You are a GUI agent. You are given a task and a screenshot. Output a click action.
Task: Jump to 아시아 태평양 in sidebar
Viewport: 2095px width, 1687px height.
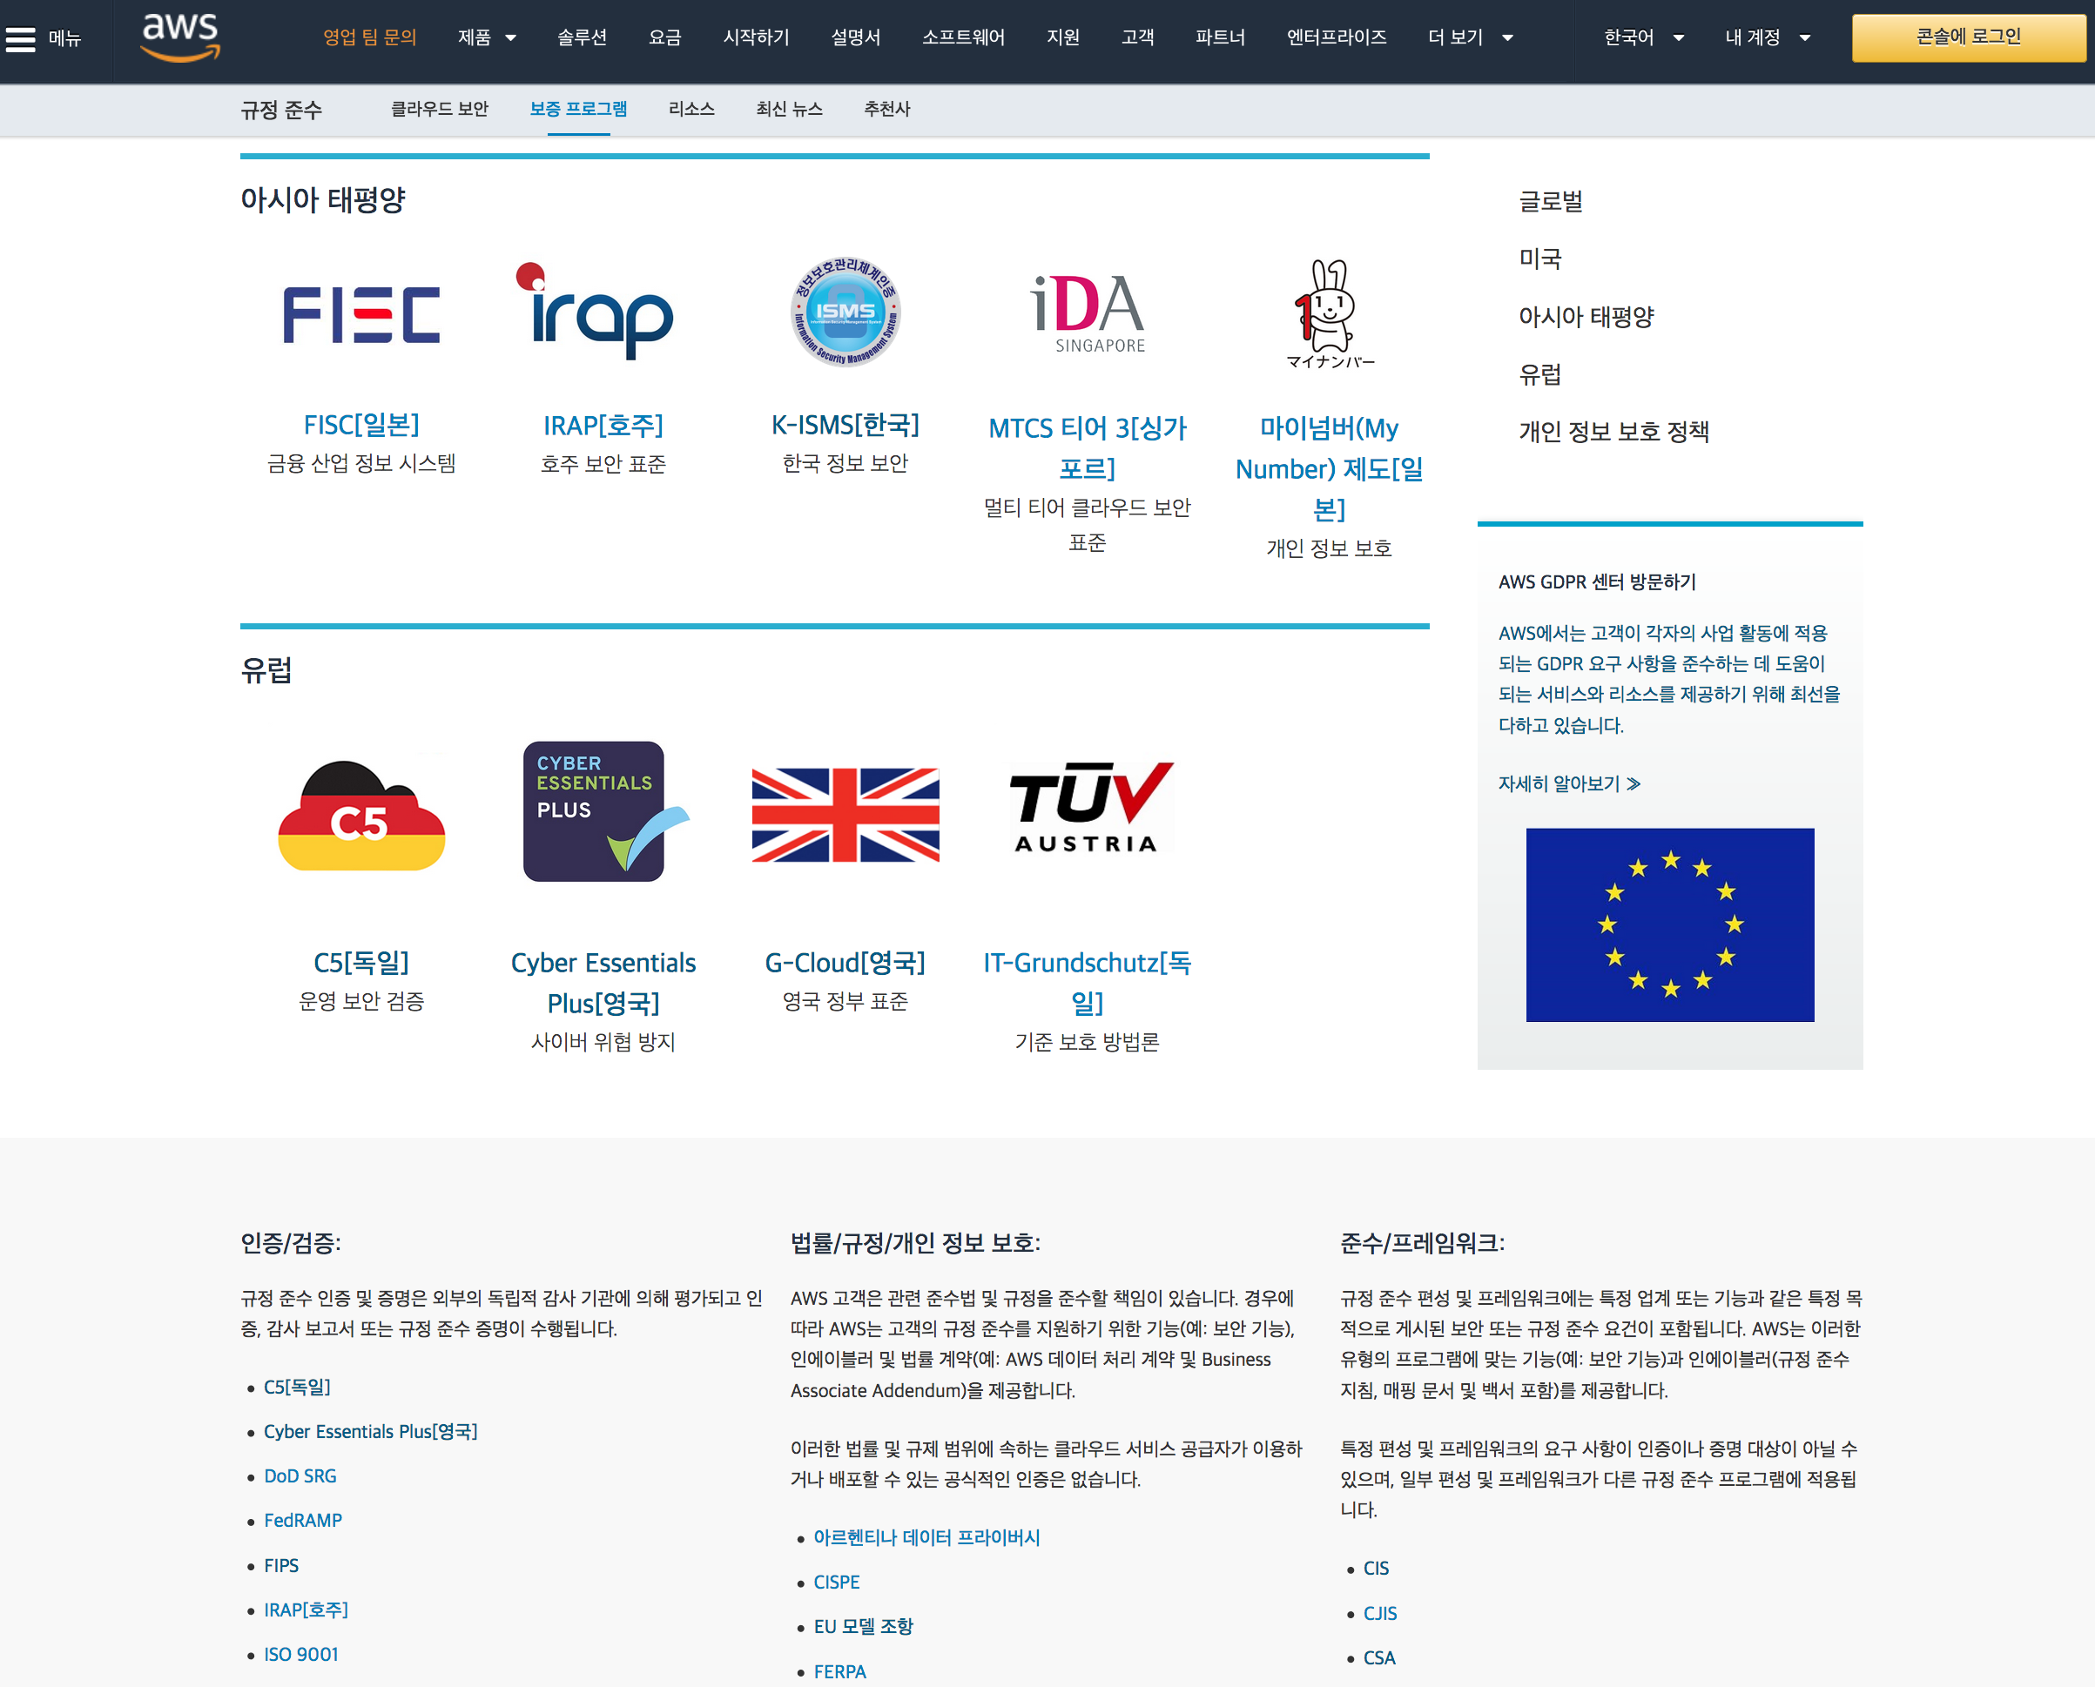(x=1586, y=317)
